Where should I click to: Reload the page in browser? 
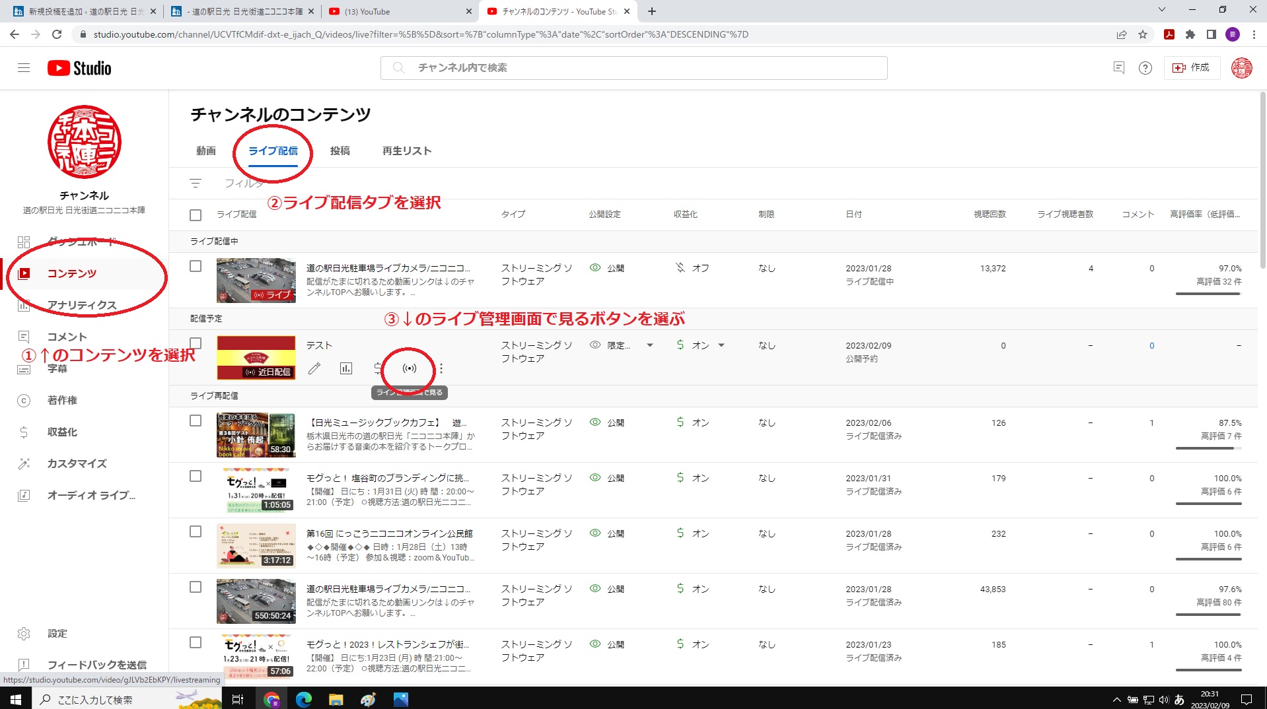[x=57, y=34]
